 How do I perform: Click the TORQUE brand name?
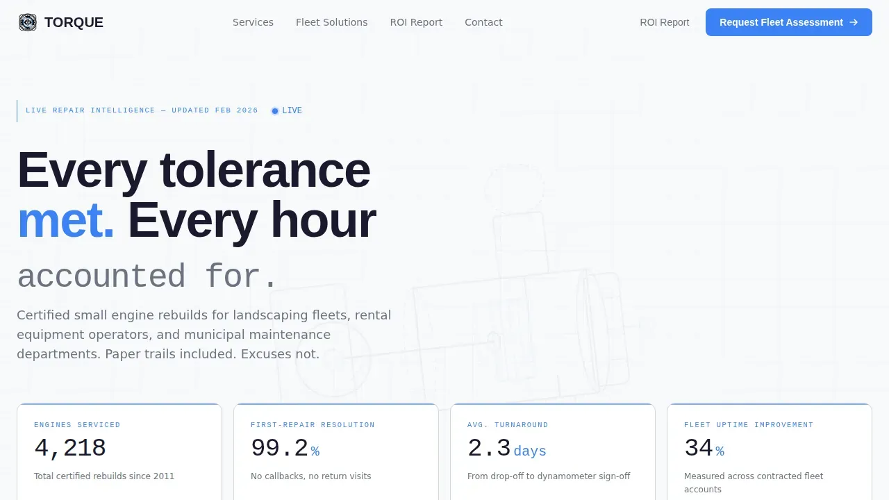click(x=74, y=22)
